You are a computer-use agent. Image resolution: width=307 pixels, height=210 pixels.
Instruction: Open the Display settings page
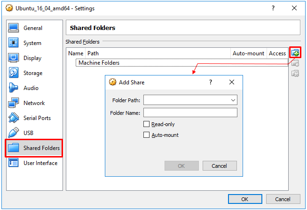pyautogui.click(x=34, y=58)
